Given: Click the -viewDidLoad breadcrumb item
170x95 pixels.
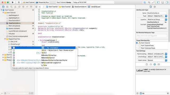Looking at the screenshot, I should [x=94, y=7].
